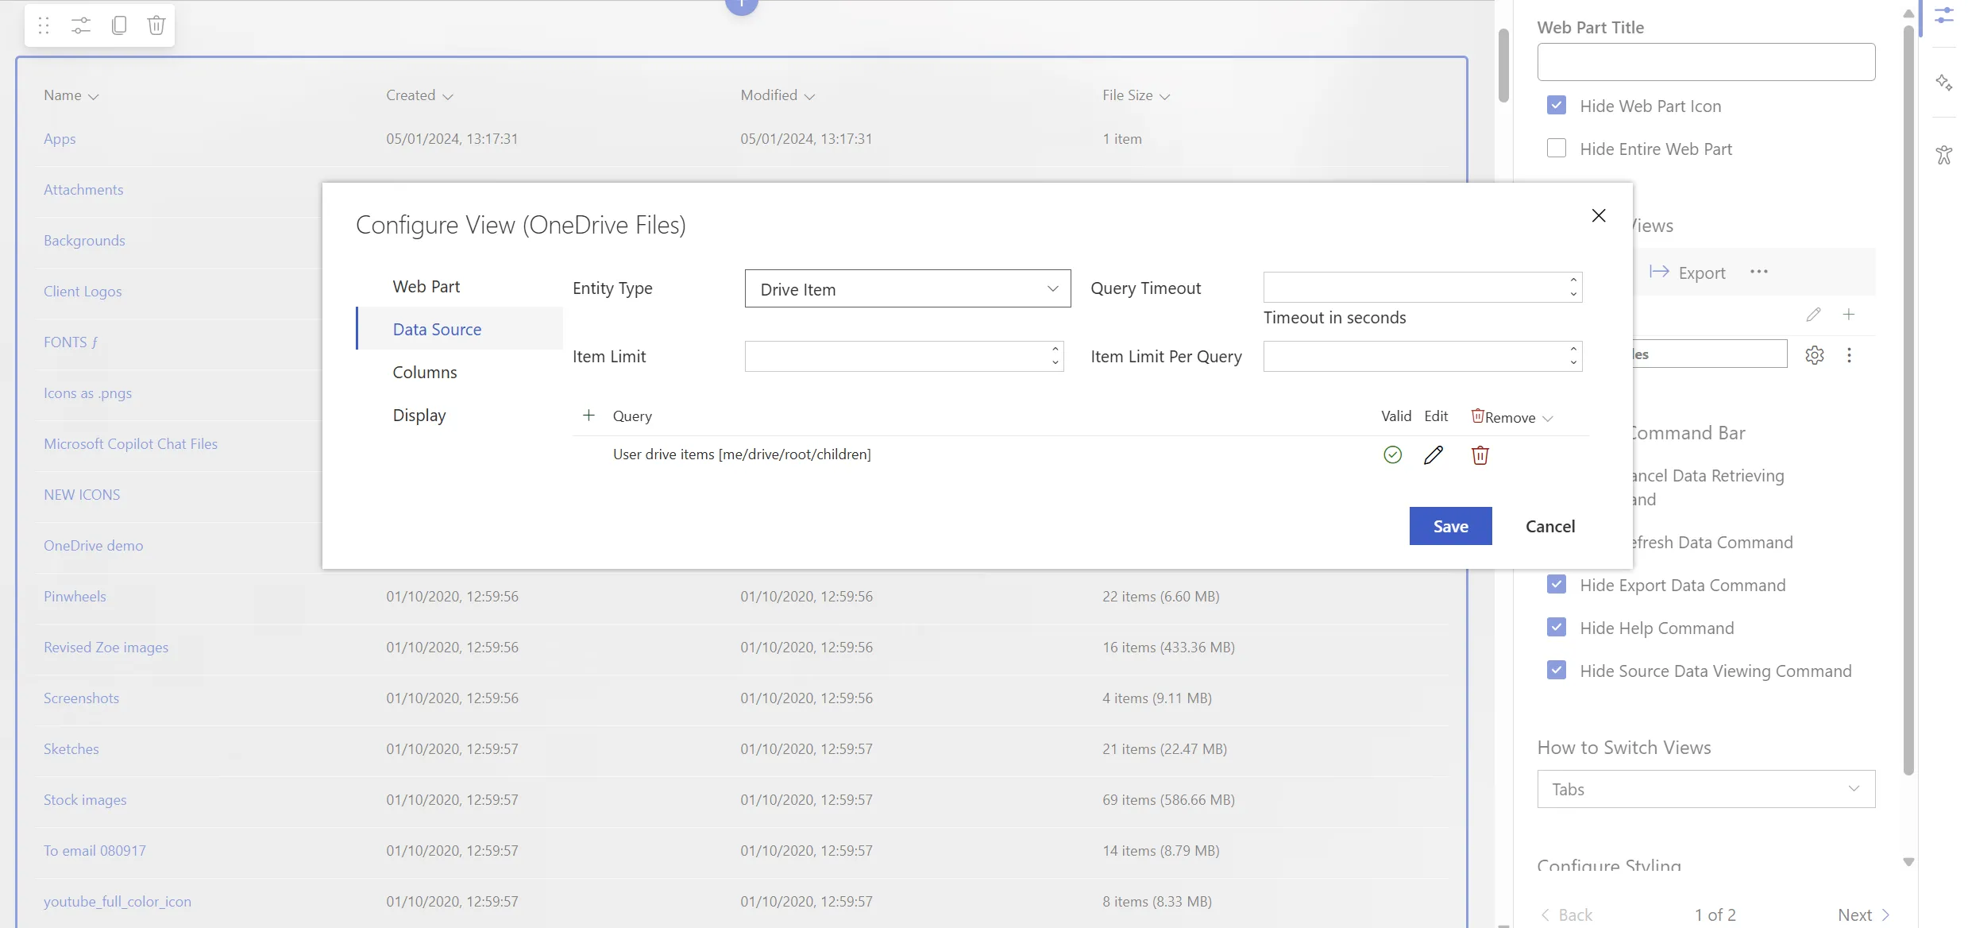Expand the How to Switch Views dropdown
Viewport: 1968px width, 928px height.
tap(1706, 789)
